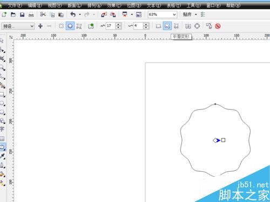Screen dimensions: 270x202
Task: Open the 视图 menu
Action: [x=55, y=5]
